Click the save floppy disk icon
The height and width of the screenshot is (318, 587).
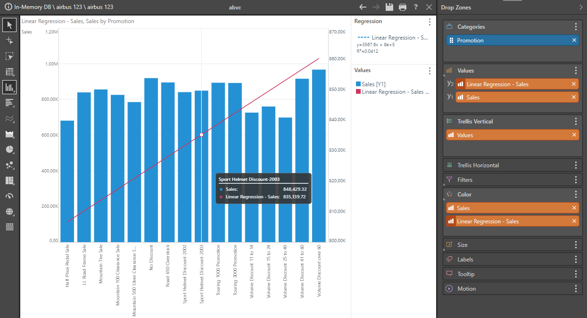[389, 7]
